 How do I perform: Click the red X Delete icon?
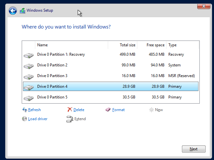(x=70, y=109)
